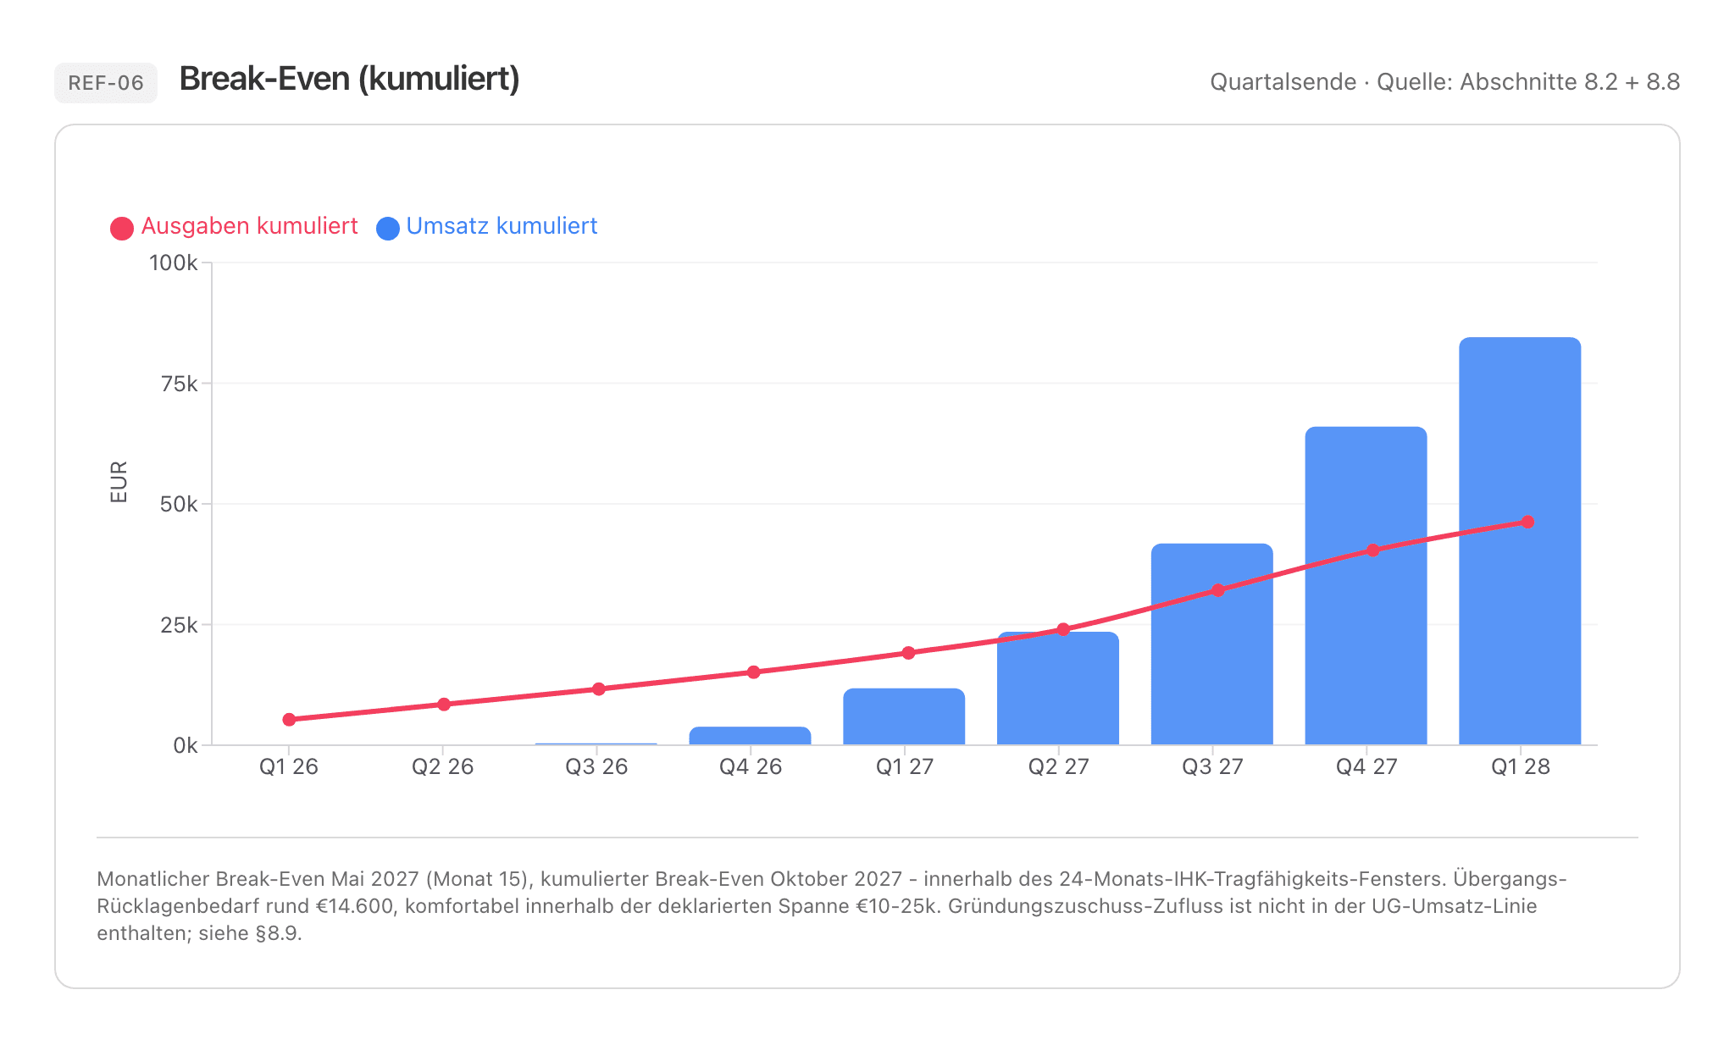This screenshot has width=1735, height=1045.
Task: Click the Q2 26 expense data point
Action: (x=443, y=705)
